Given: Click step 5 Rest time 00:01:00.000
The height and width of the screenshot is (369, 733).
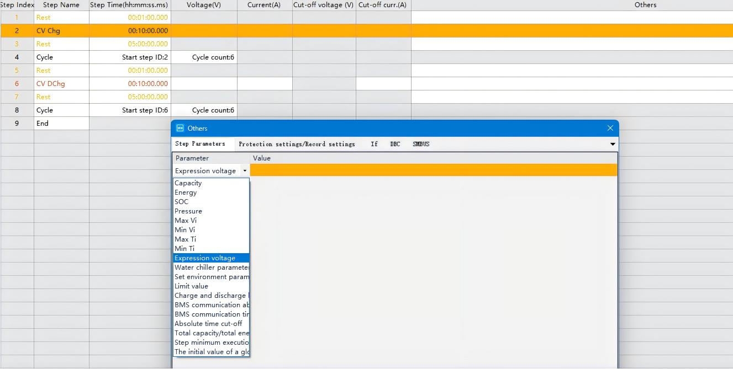Looking at the screenshot, I should (130, 71).
